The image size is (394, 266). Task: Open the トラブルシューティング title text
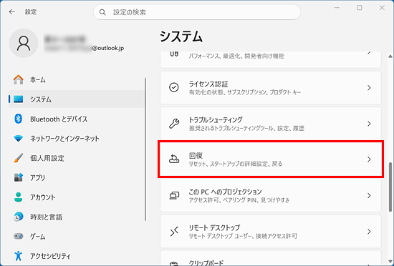216,120
